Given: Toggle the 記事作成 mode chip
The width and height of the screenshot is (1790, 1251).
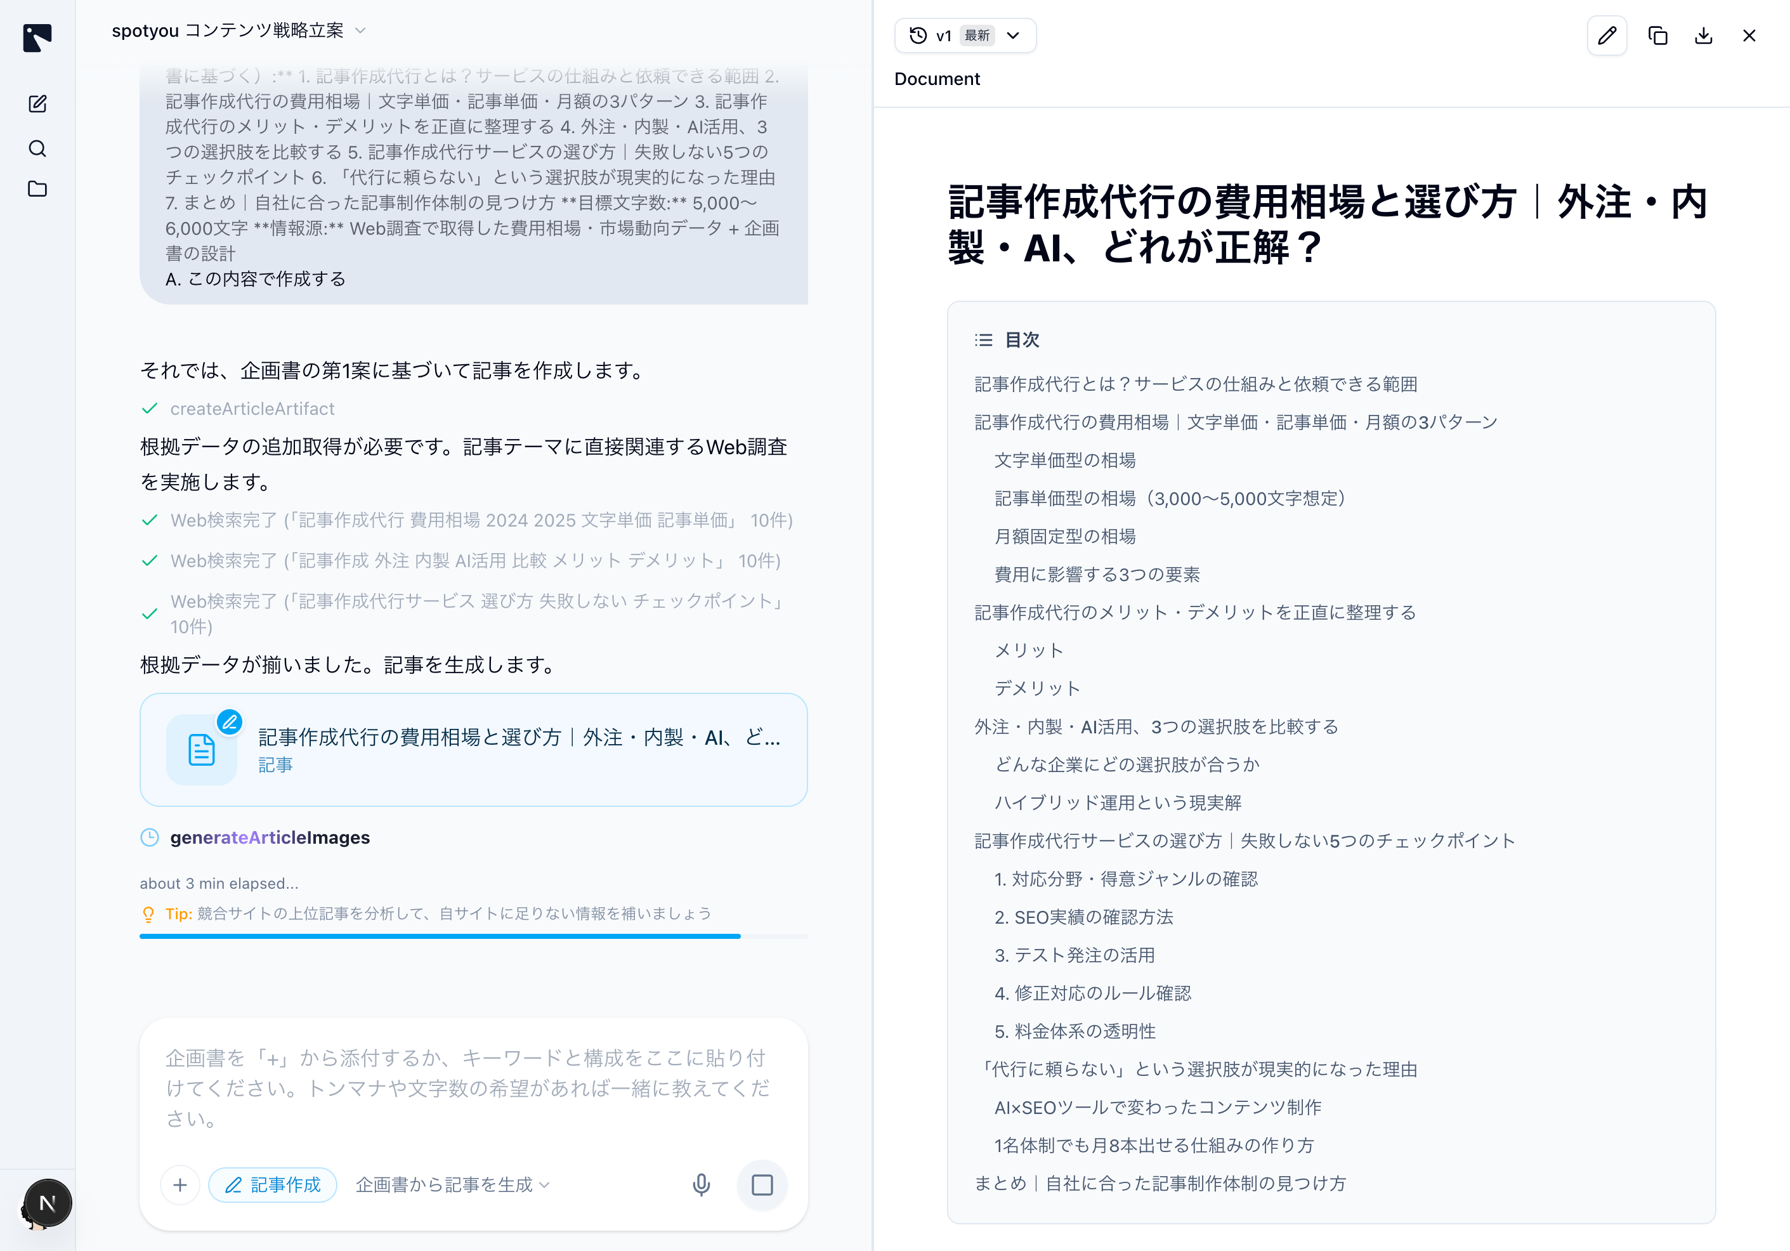Looking at the screenshot, I should coord(273,1184).
